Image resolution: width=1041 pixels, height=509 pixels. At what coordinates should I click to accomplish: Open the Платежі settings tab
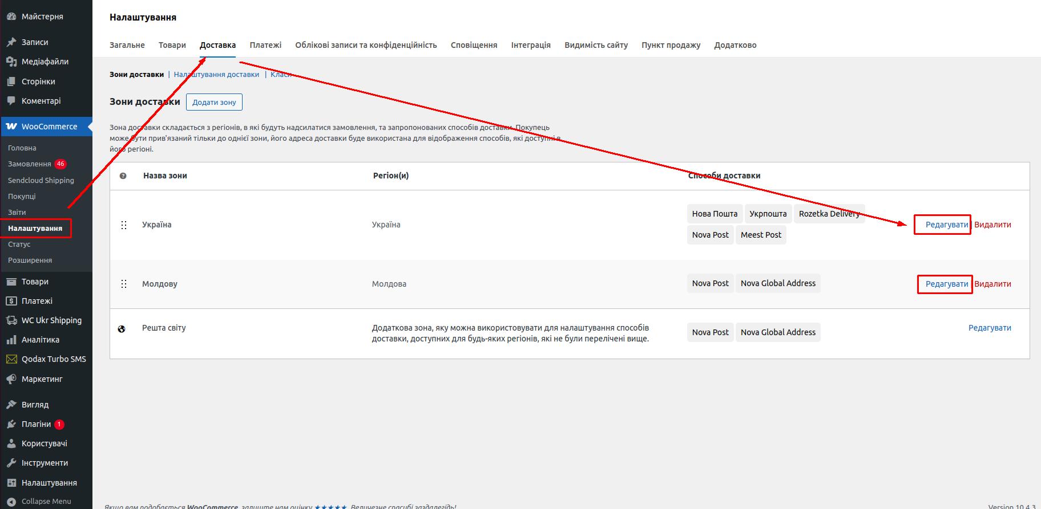pyautogui.click(x=265, y=45)
